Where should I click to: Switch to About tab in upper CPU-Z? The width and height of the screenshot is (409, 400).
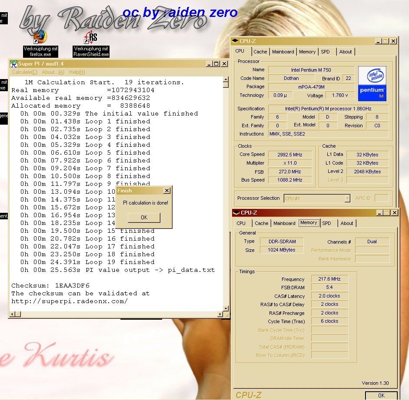(x=346, y=52)
